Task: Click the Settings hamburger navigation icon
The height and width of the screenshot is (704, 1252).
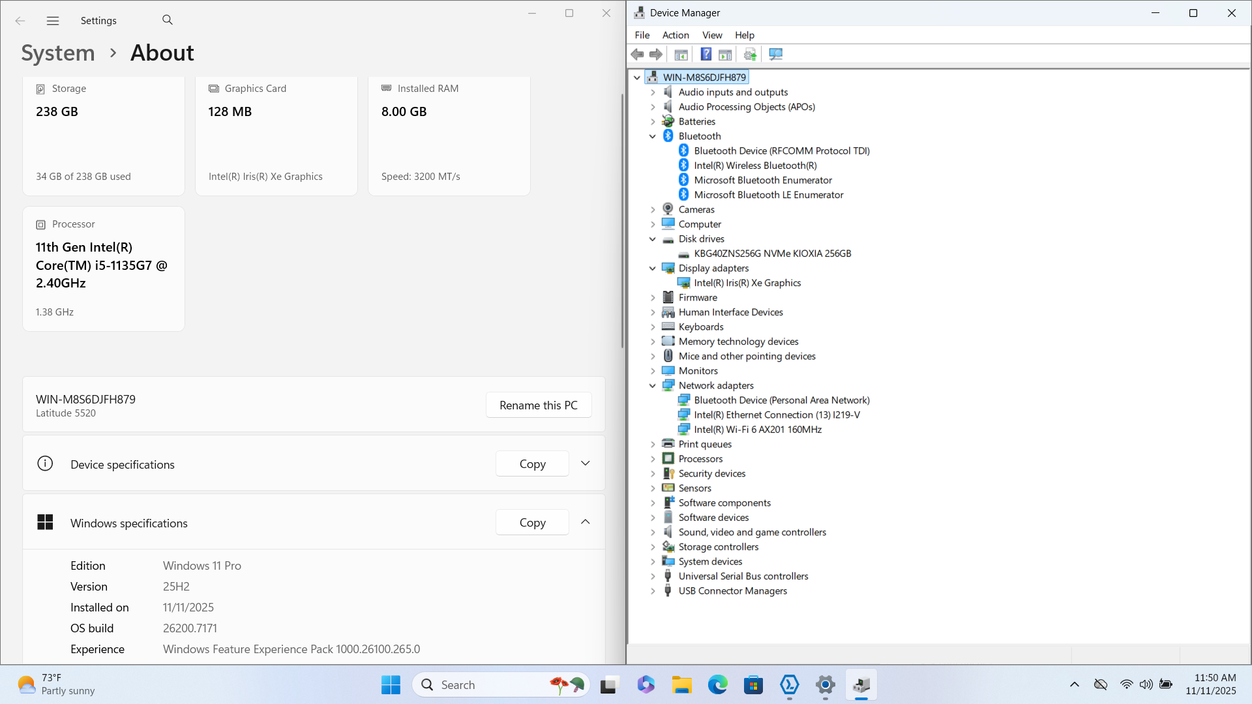Action: point(53,21)
